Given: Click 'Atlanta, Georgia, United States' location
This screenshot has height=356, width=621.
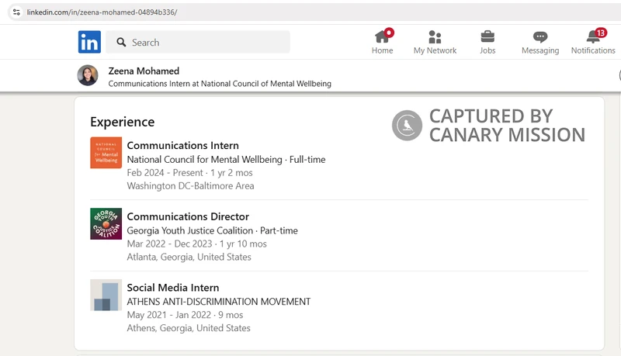Looking at the screenshot, I should [x=189, y=257].
